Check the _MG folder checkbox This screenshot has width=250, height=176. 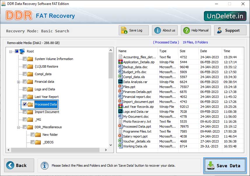point(25,119)
